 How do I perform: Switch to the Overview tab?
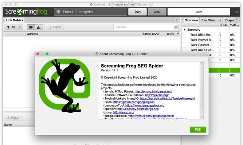191,20
